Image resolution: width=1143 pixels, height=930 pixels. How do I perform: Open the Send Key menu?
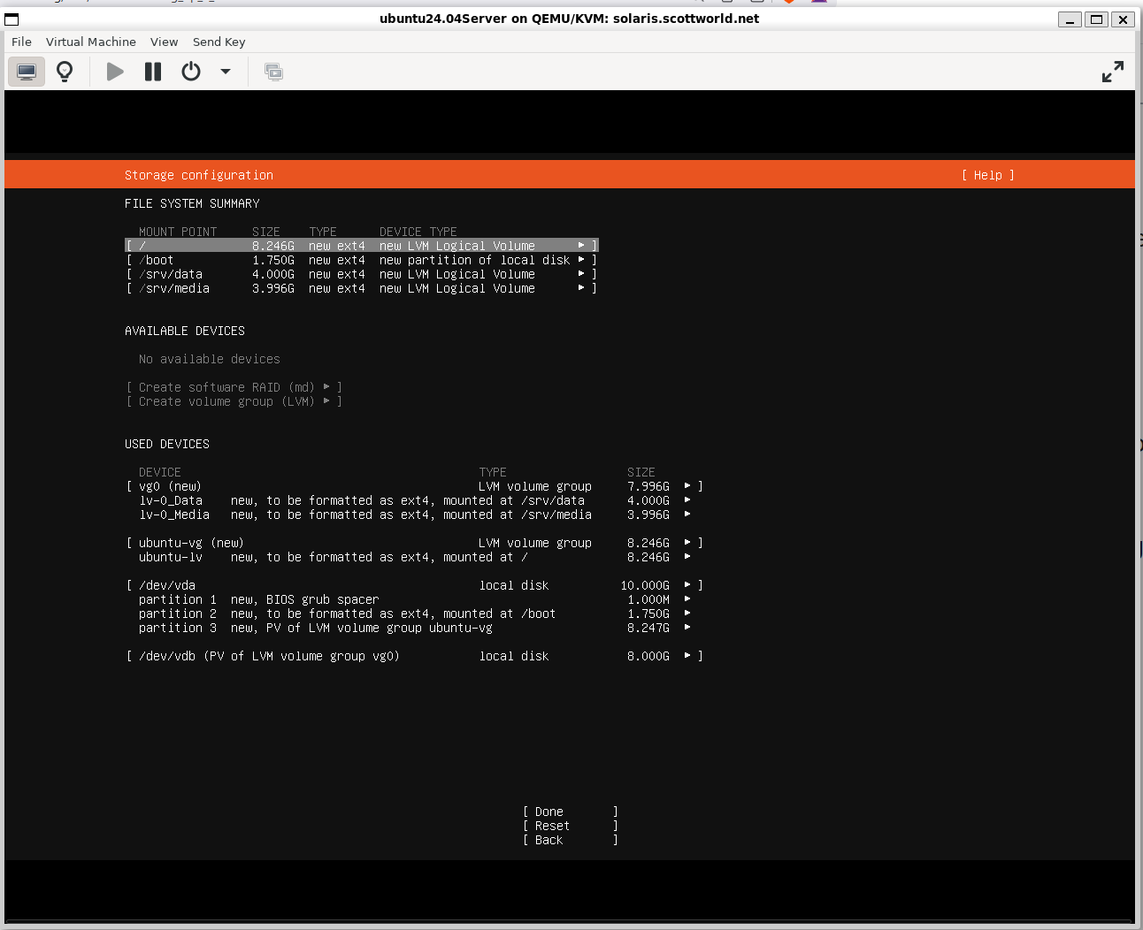(x=219, y=42)
